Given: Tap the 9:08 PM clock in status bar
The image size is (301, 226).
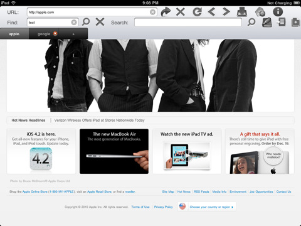Looking at the screenshot, I should [150, 3].
